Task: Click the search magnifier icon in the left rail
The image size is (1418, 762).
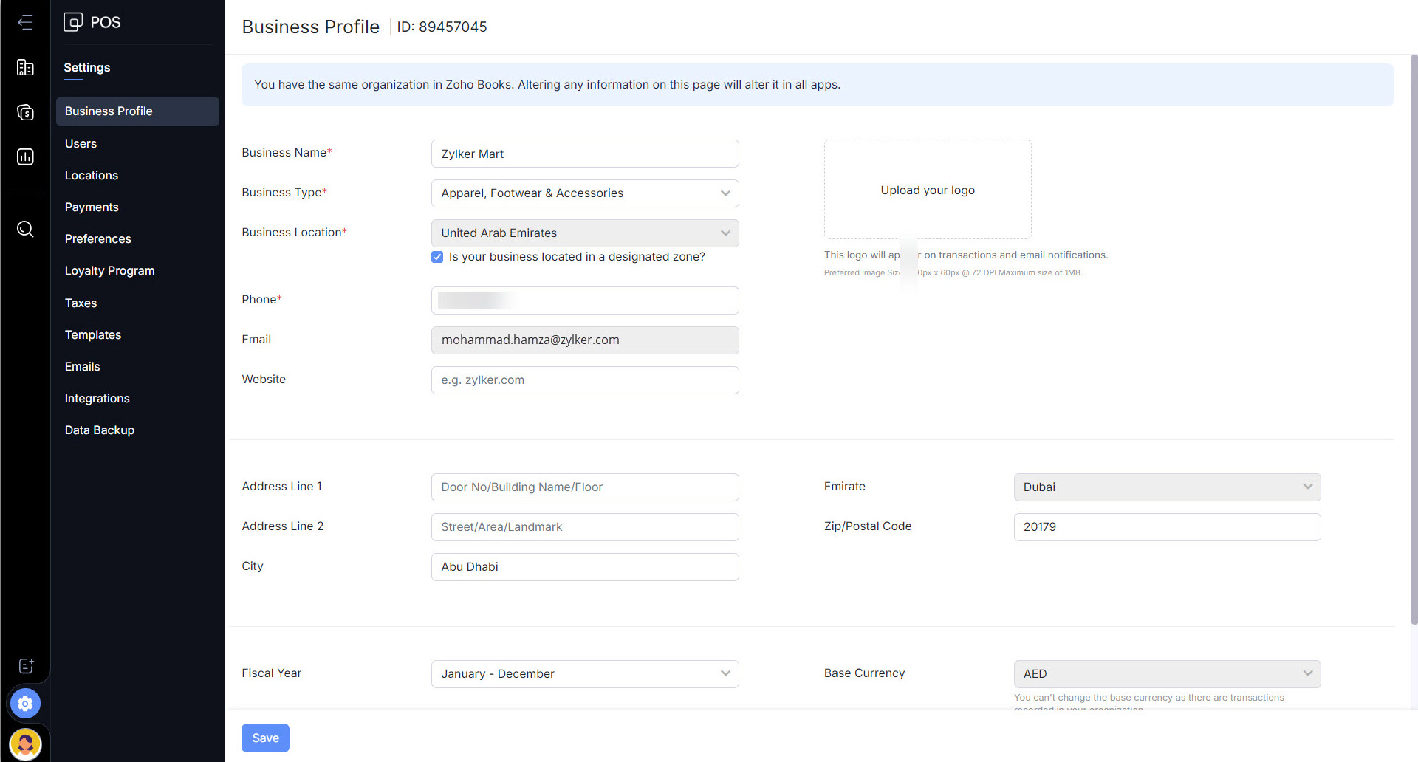Action: click(25, 229)
